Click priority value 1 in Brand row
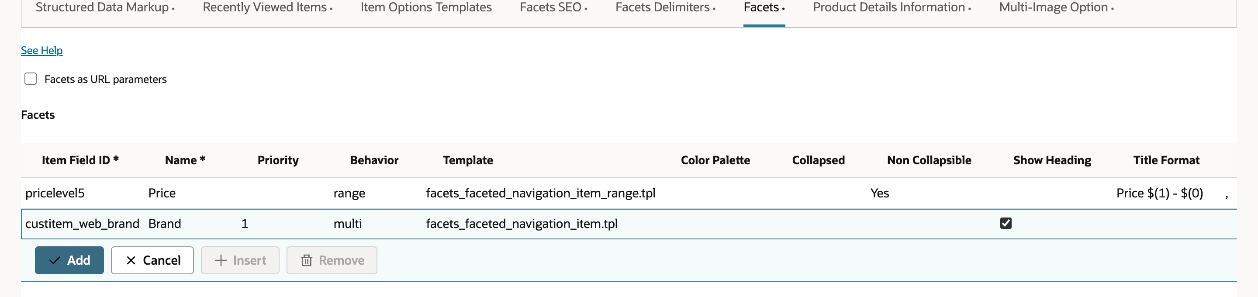1258x297 pixels. tap(245, 224)
